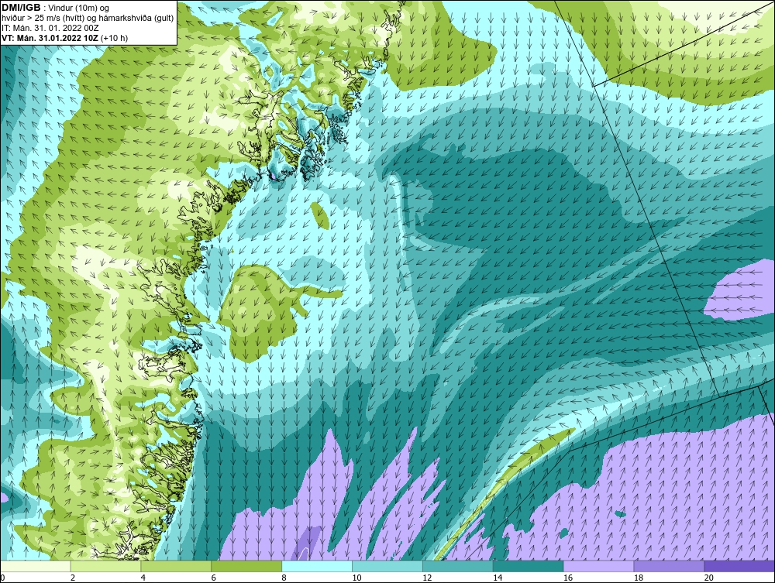Click the scale label '8'
The image size is (775, 583).
pyautogui.click(x=284, y=578)
